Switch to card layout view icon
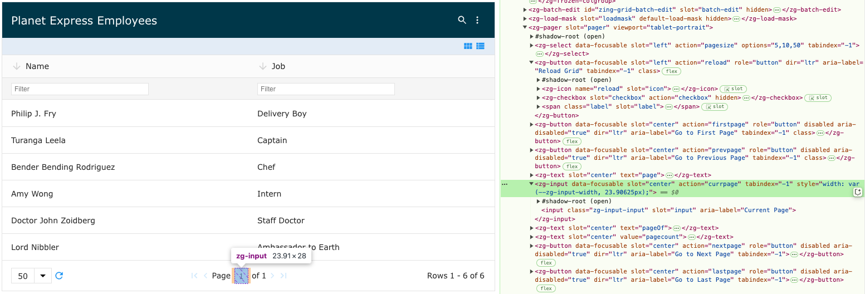The image size is (865, 294). tap(468, 46)
